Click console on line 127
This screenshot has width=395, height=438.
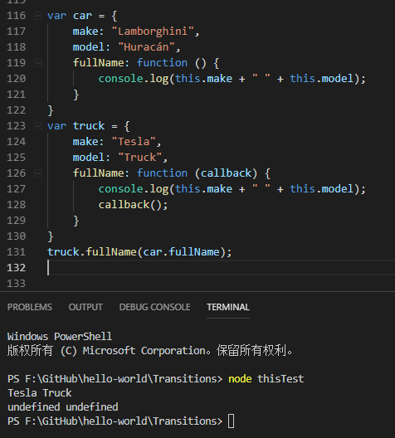[120, 189]
